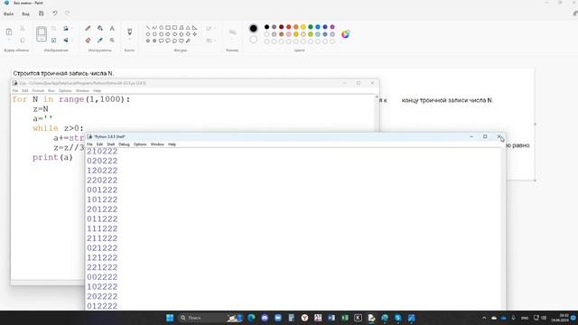Screen dimensions: 578x325
Task: Open File menu in the IDLE editor window
Action: point(15,90)
